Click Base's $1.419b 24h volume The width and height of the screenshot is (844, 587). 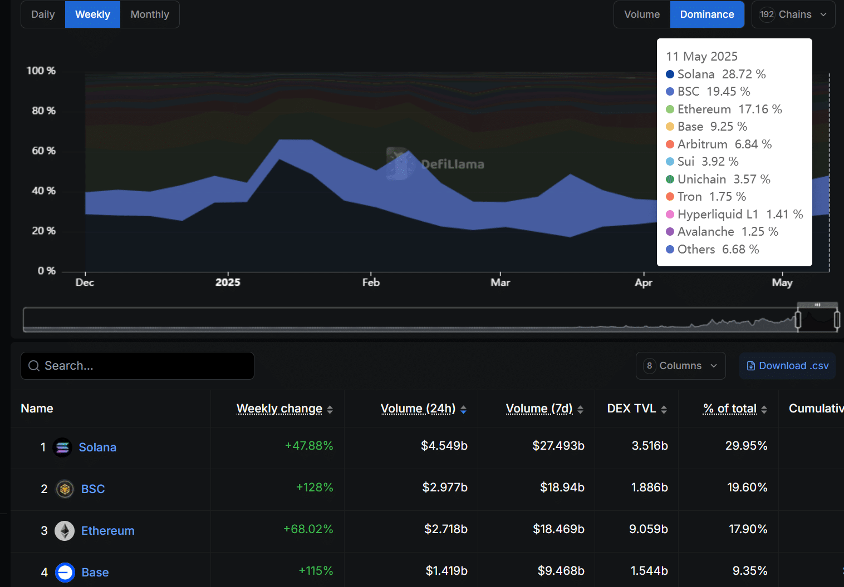point(446,571)
